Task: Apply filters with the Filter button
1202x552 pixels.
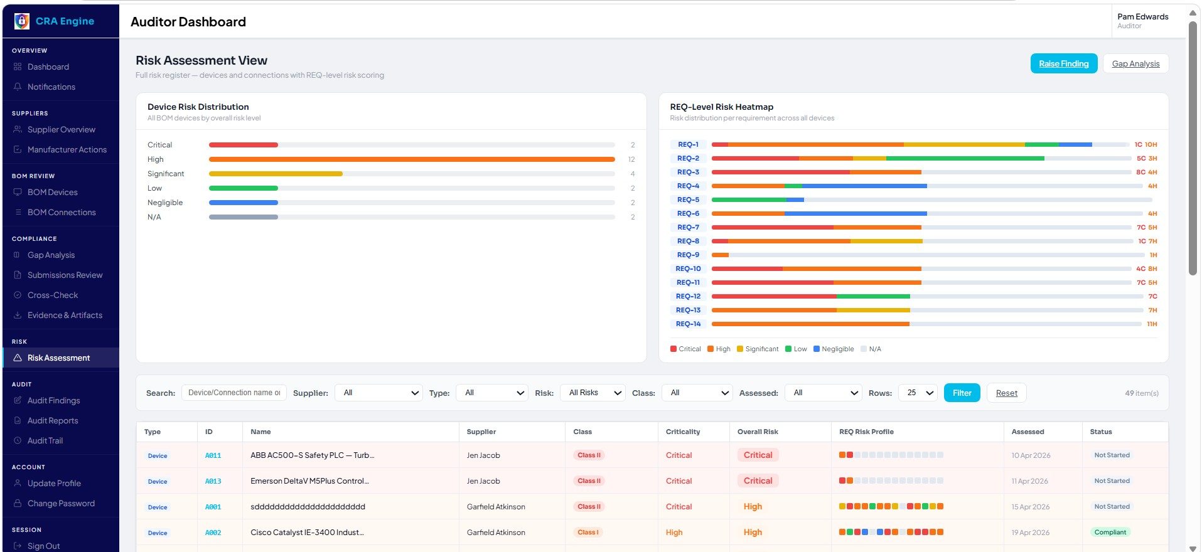Action: pos(962,393)
